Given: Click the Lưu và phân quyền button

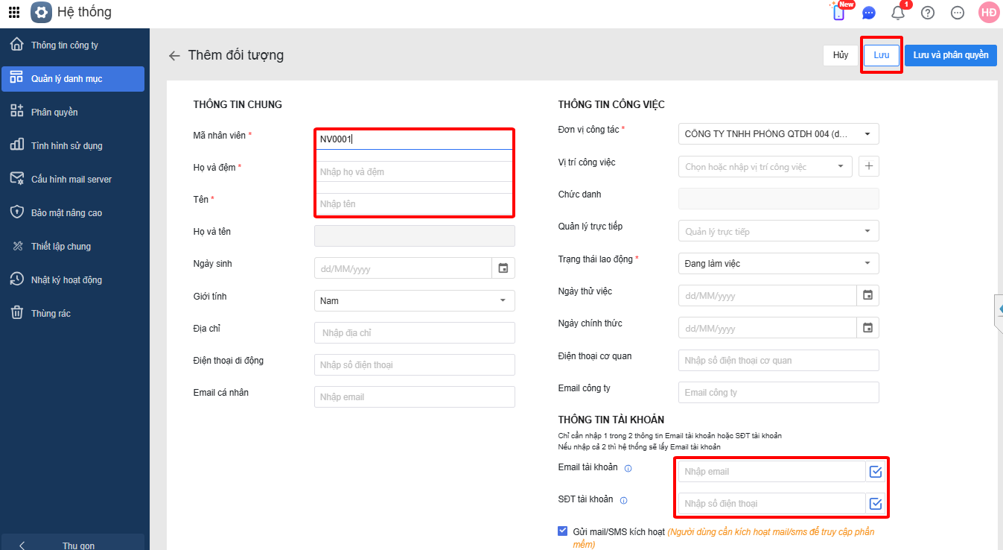Looking at the screenshot, I should [950, 55].
